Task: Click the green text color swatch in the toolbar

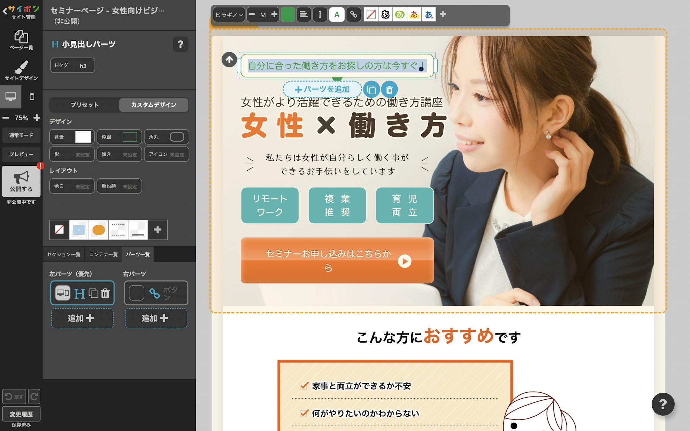Action: (x=288, y=15)
